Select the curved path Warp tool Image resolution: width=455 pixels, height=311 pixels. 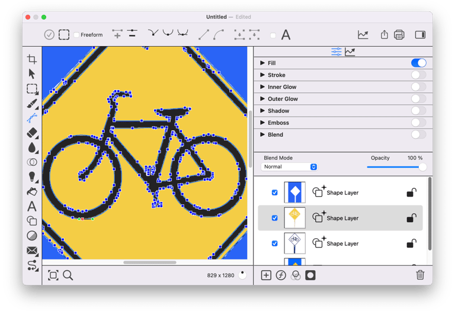tap(33, 265)
